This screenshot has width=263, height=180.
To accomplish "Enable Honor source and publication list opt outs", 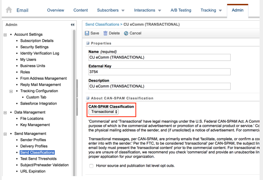I will (x=92, y=166).
